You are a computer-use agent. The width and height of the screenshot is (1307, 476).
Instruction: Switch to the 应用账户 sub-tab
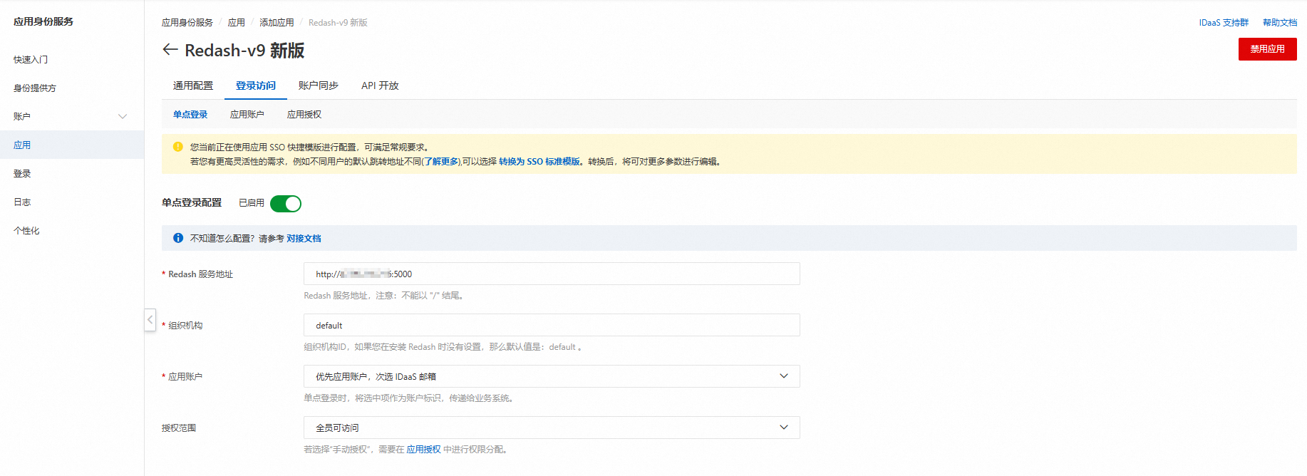tap(247, 115)
